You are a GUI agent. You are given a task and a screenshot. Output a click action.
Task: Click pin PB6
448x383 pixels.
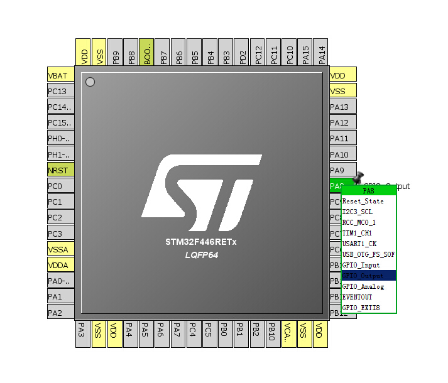(x=178, y=52)
